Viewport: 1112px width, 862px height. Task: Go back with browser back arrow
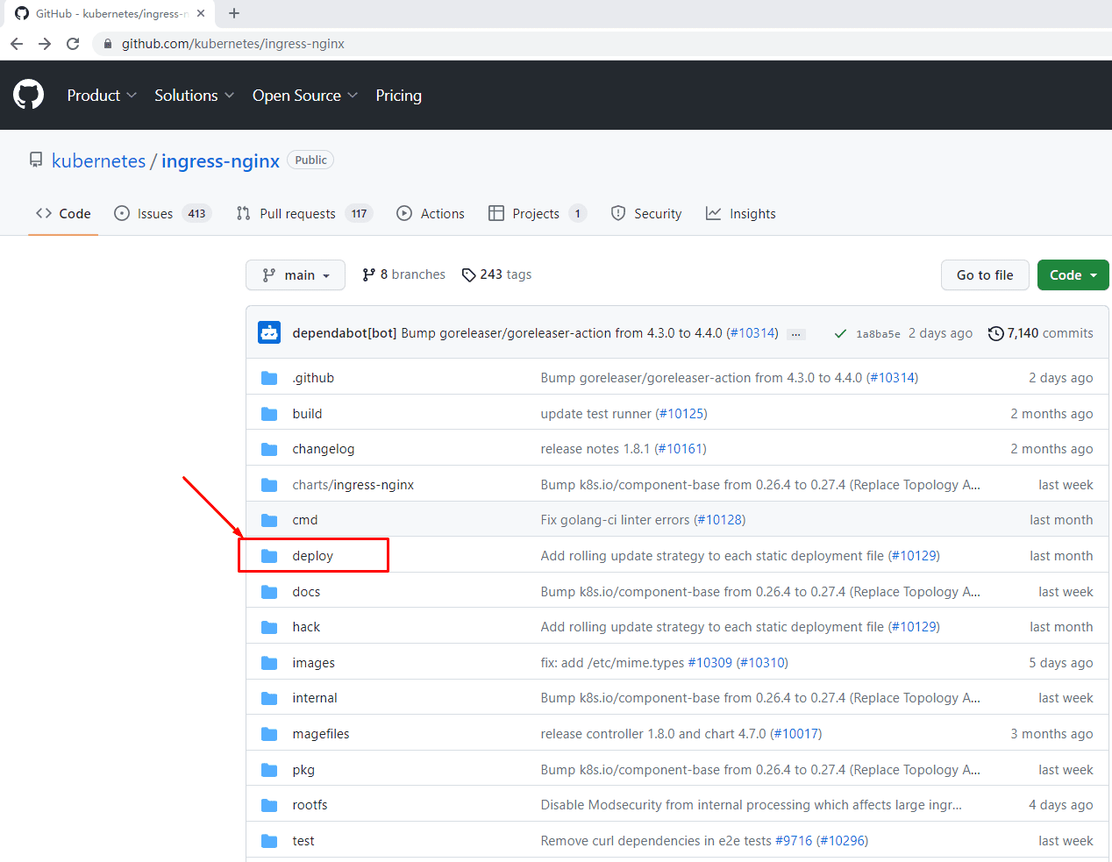point(17,44)
